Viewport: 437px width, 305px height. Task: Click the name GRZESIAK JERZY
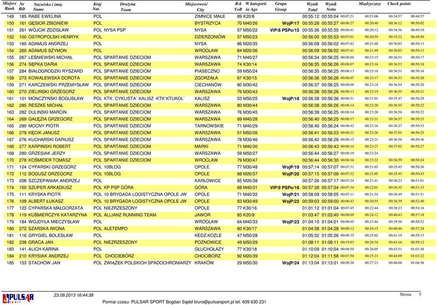[x=47, y=153]
